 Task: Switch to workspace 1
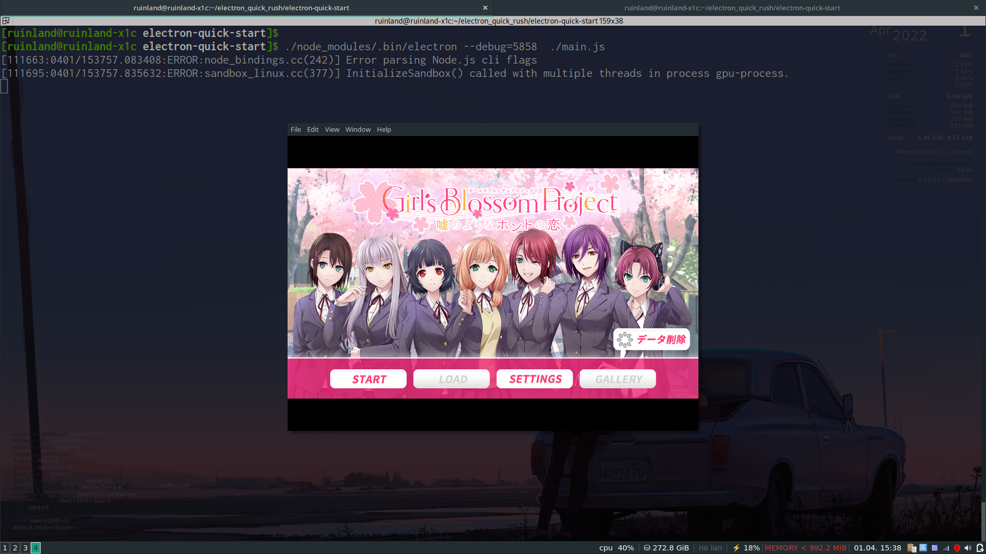(x=5, y=548)
